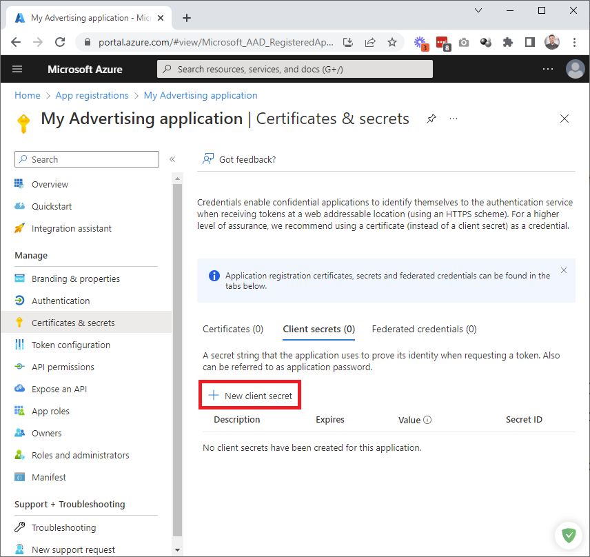The width and height of the screenshot is (590, 557).
Task: Collapse the left navigation sidebar
Action: pos(172,159)
